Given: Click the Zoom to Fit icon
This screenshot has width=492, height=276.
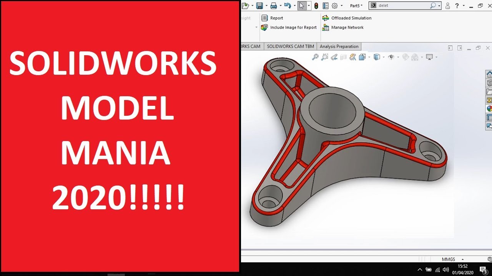Looking at the screenshot, I should click(x=315, y=57).
